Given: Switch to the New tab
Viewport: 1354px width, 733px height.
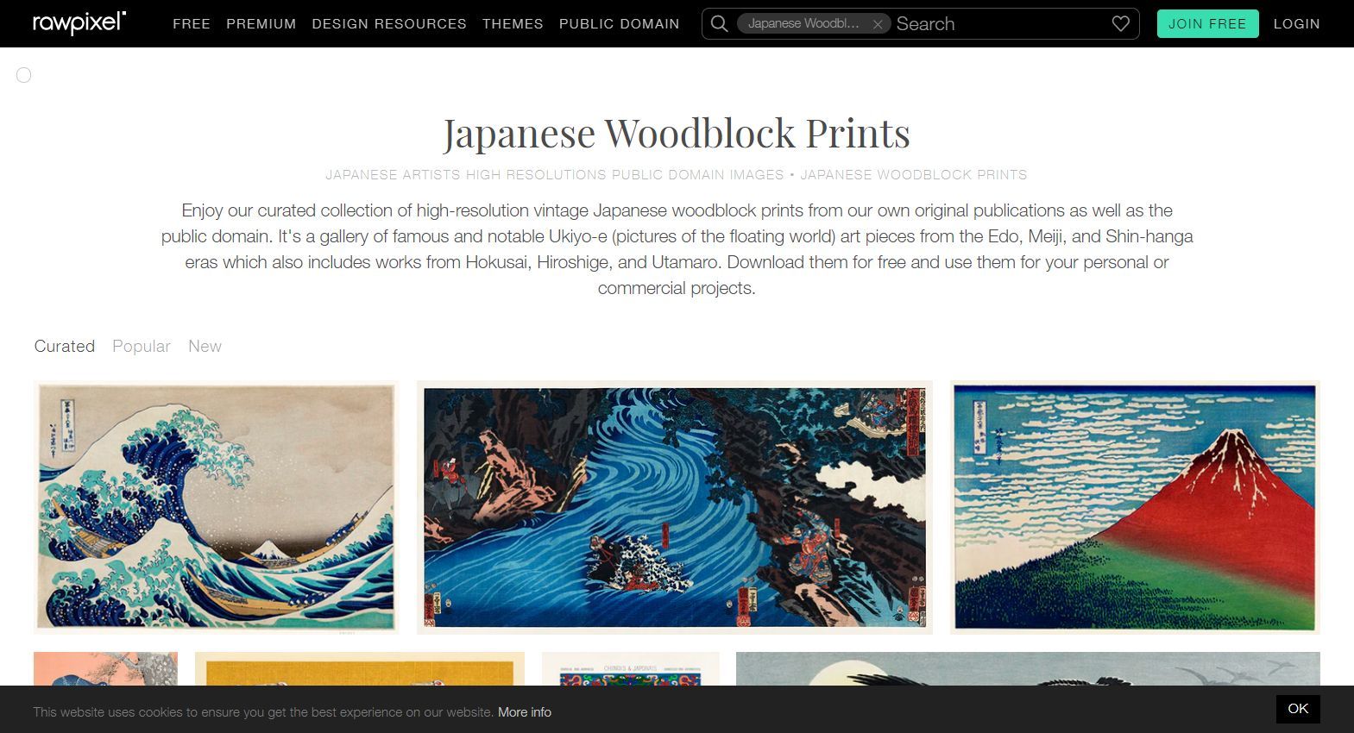Looking at the screenshot, I should (205, 346).
